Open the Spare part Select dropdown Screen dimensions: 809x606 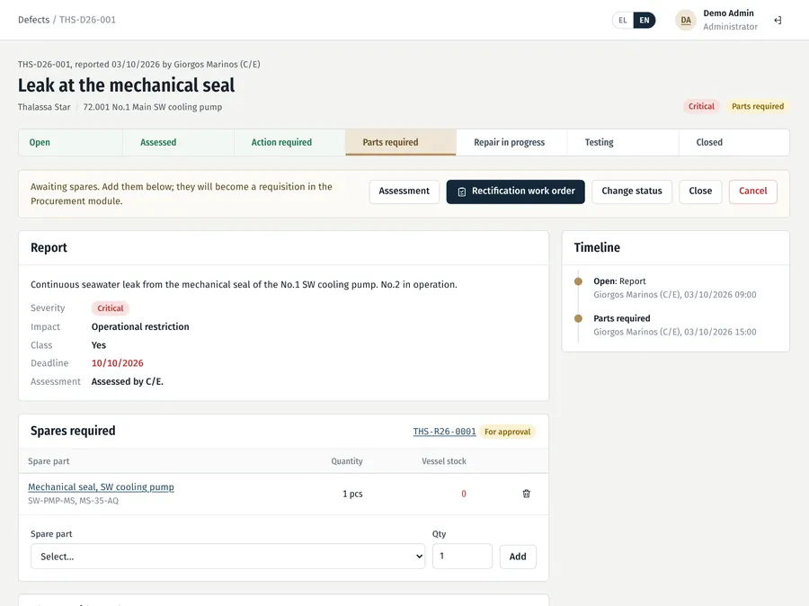[227, 557]
